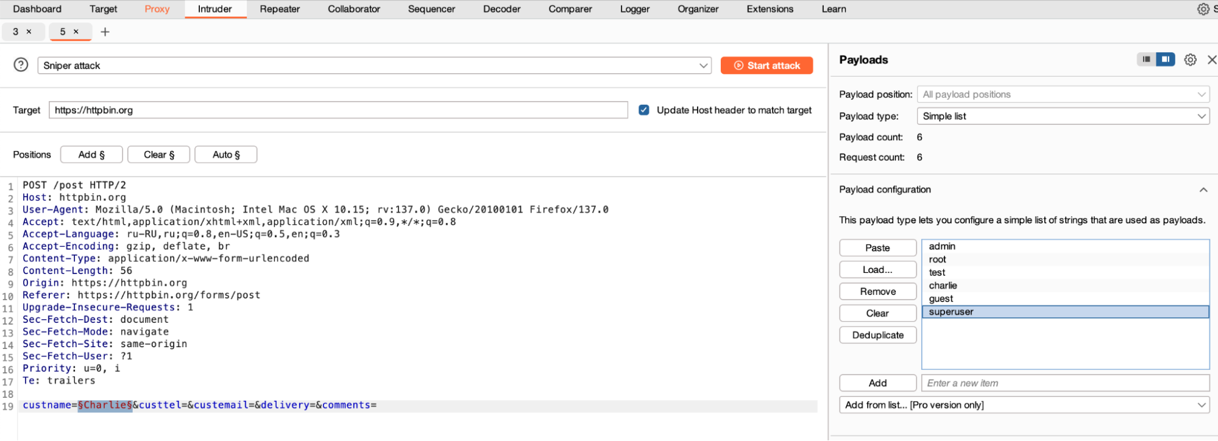The image size is (1218, 441).
Task: Expand the Add from list dropdown
Action: pos(1024,405)
